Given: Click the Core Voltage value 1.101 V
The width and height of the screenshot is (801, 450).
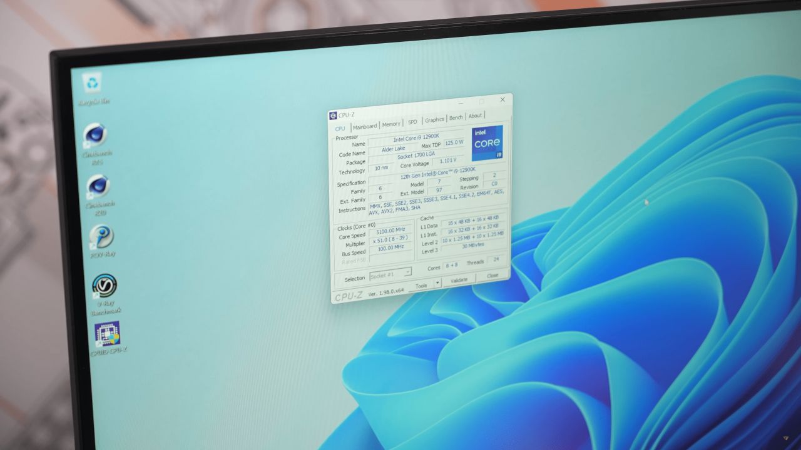Looking at the screenshot, I should pos(449,161).
